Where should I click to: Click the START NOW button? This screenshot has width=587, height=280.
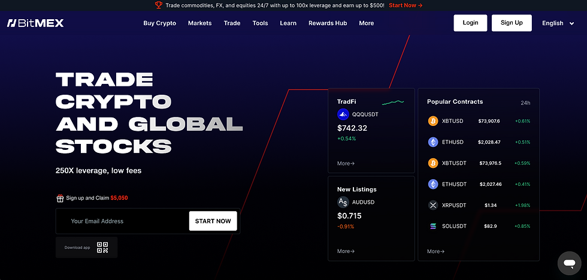point(213,221)
